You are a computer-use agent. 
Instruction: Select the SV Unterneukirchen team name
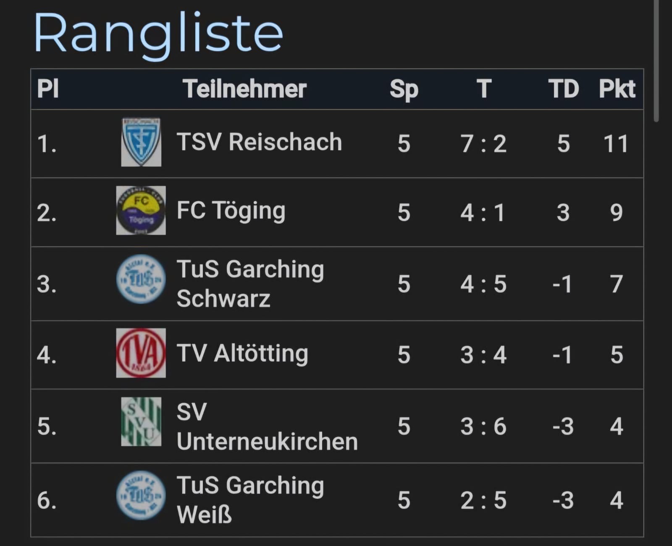click(x=267, y=426)
